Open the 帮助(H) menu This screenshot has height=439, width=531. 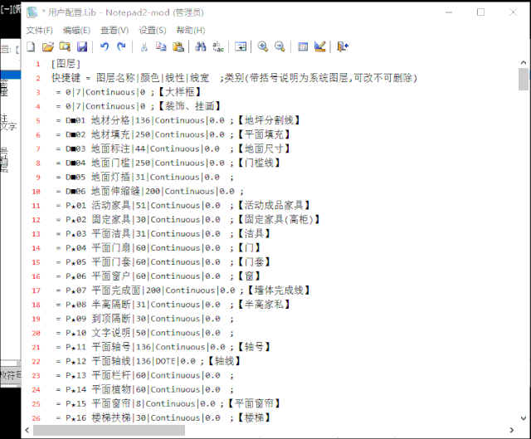(x=191, y=31)
